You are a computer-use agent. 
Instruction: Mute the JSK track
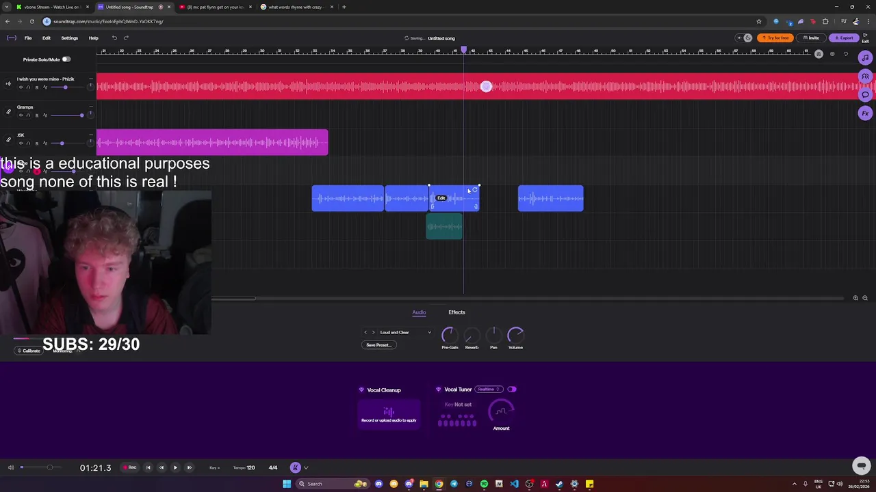click(21, 143)
